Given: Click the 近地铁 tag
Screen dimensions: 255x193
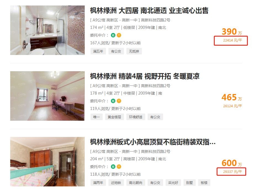Looking at the screenshot, I should pyautogui.click(x=116, y=183).
